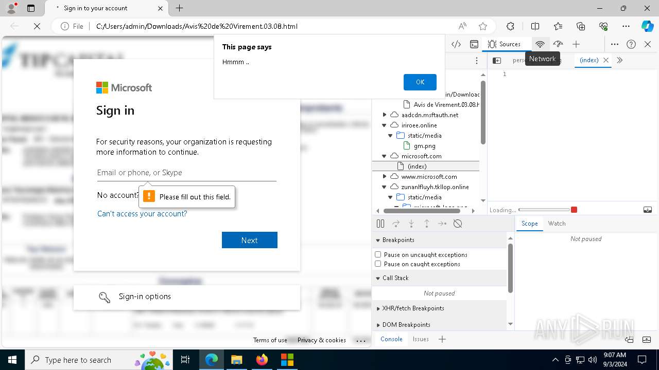Open Privacy & cookies link

coord(322,340)
